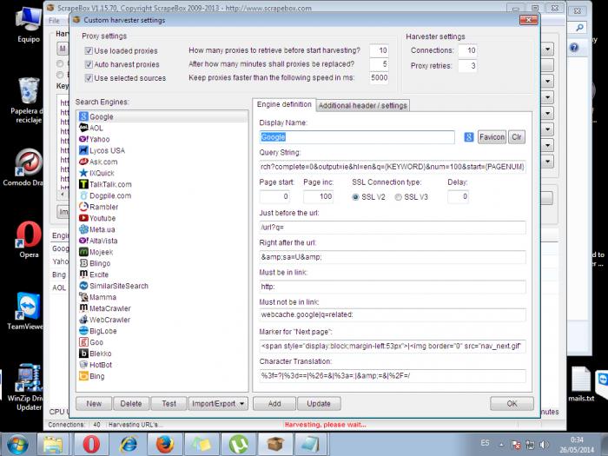Click the Query String field
Screen dimensions: 608x456
tap(393, 167)
